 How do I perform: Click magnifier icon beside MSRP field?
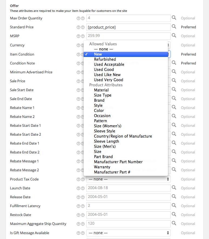click(x=174, y=36)
